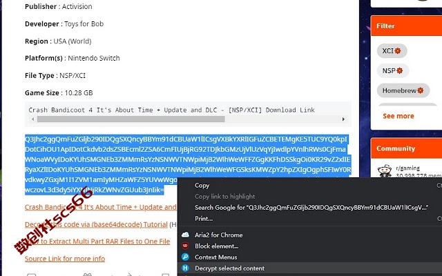Screen dimensions: 442x276
Task: Choose Decrypt selected content
Action: 229,268
